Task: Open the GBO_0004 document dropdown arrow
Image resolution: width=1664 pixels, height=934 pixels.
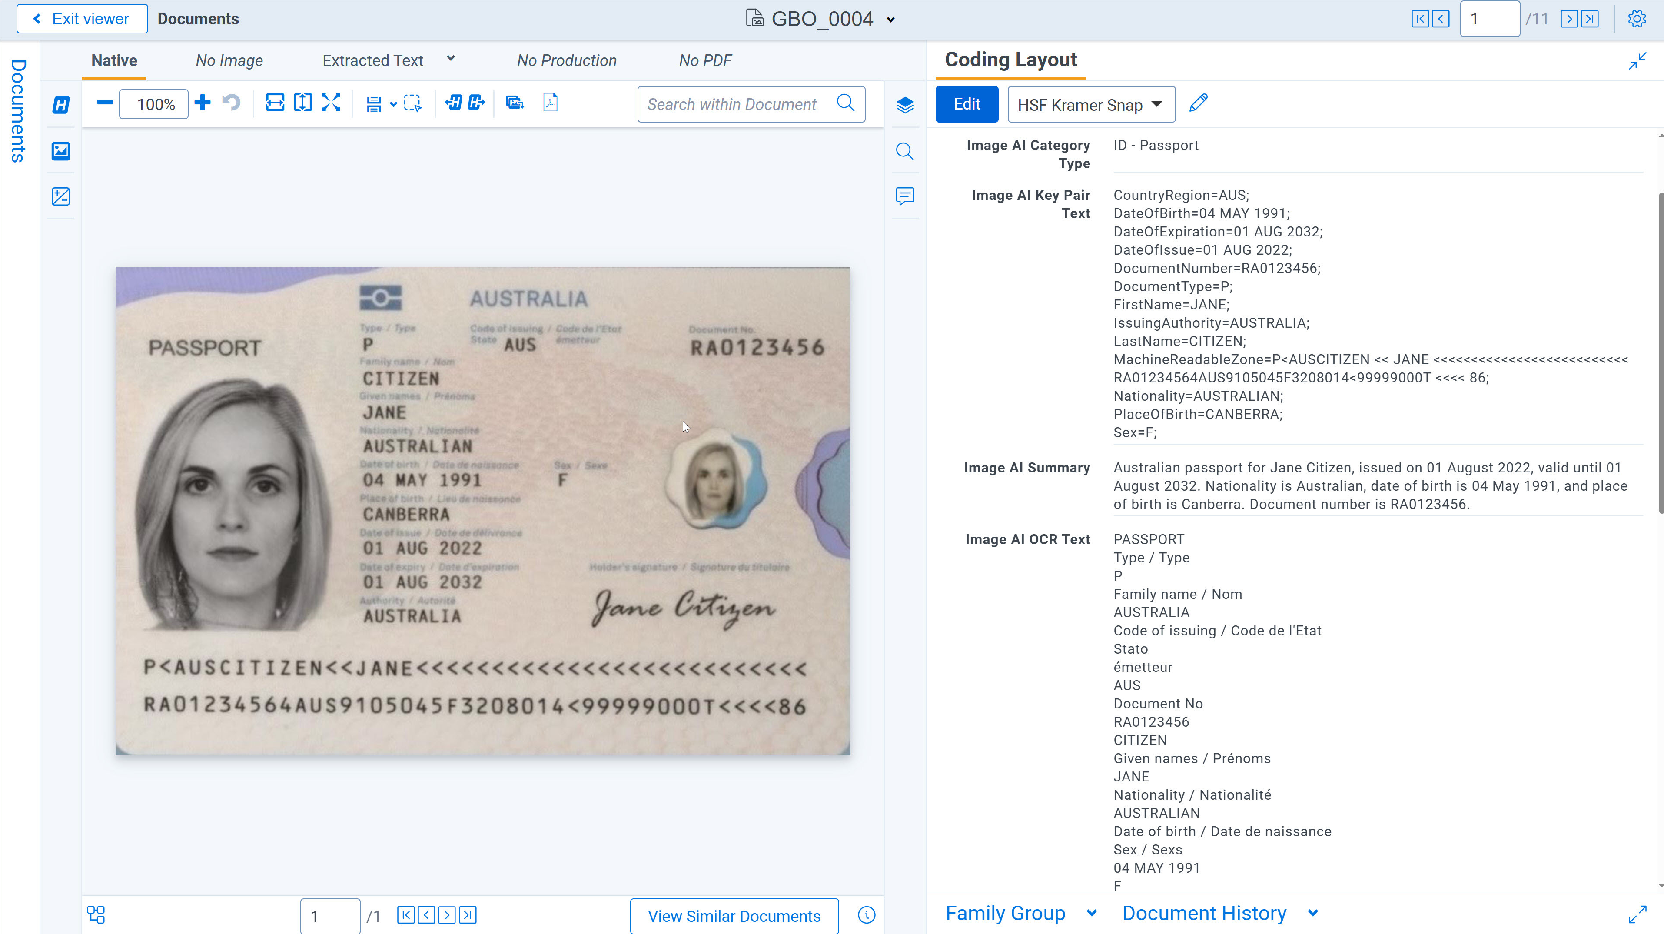Action: pyautogui.click(x=891, y=20)
